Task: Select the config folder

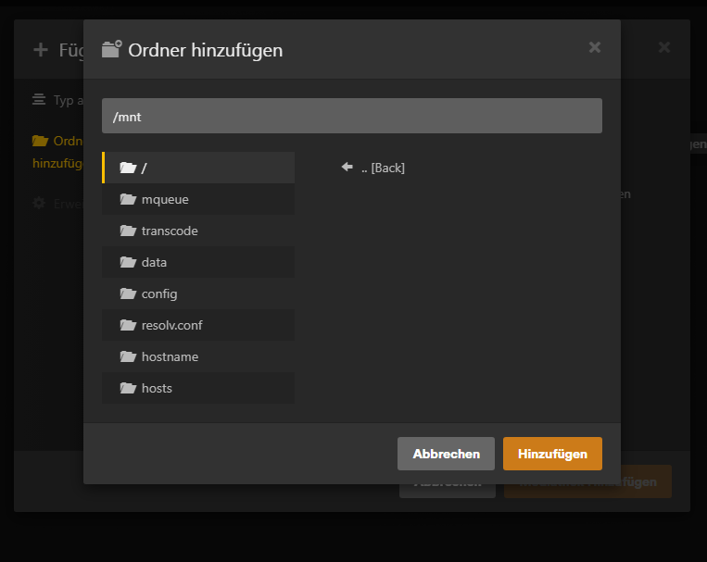Action: coord(198,293)
